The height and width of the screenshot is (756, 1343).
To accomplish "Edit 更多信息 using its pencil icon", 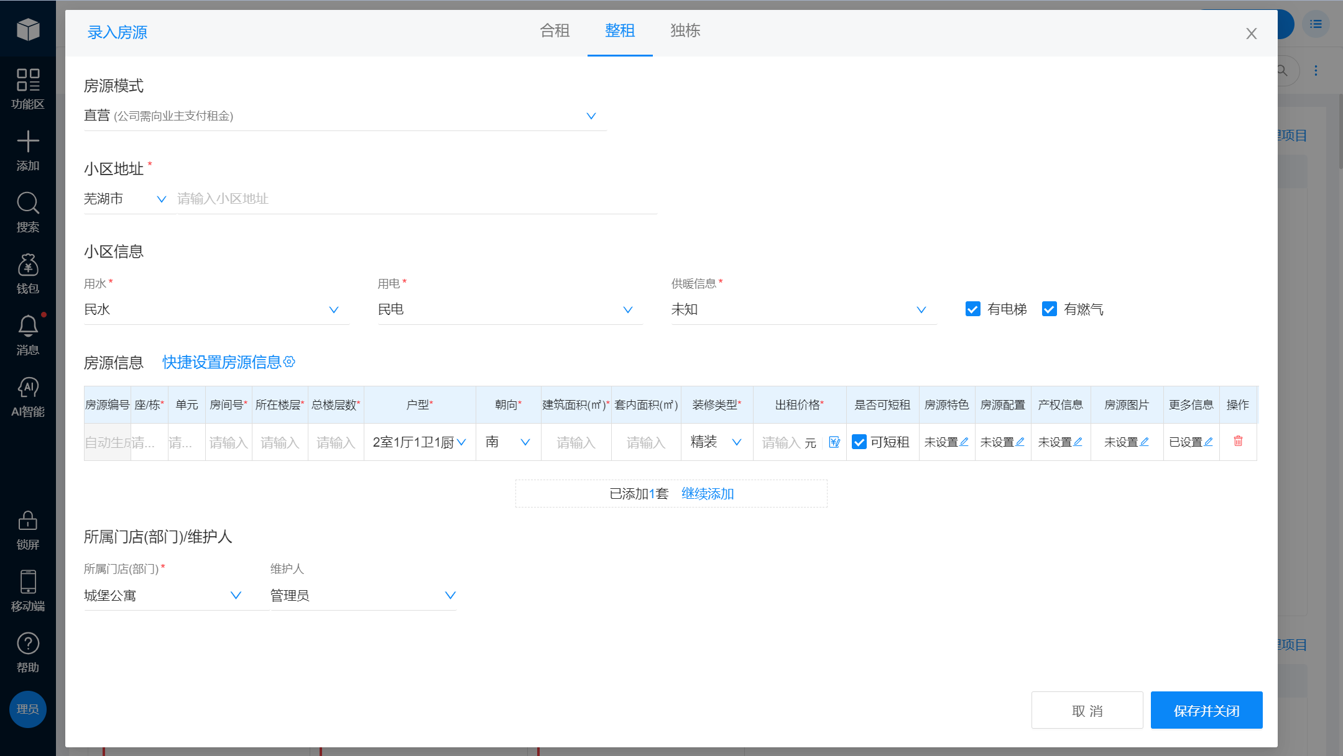I will [x=1209, y=442].
